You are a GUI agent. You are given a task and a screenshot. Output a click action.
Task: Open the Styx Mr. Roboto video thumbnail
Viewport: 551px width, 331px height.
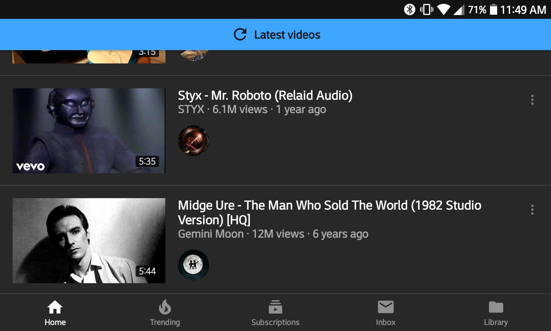tap(89, 131)
